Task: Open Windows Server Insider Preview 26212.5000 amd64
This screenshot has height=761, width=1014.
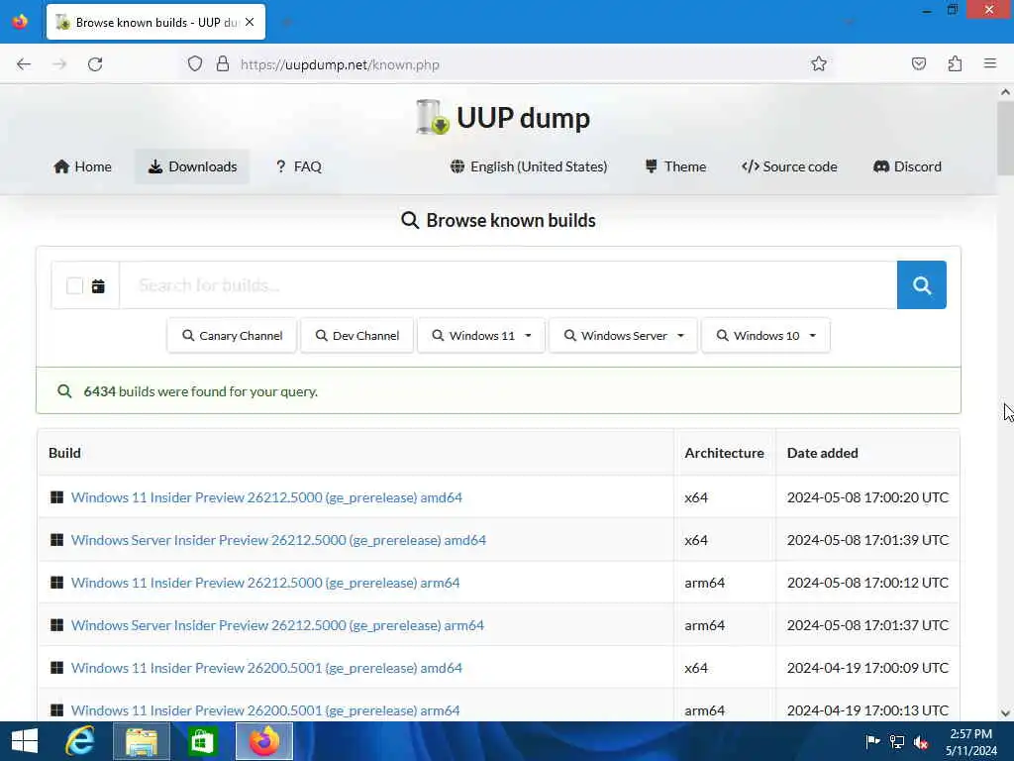Action: click(278, 540)
